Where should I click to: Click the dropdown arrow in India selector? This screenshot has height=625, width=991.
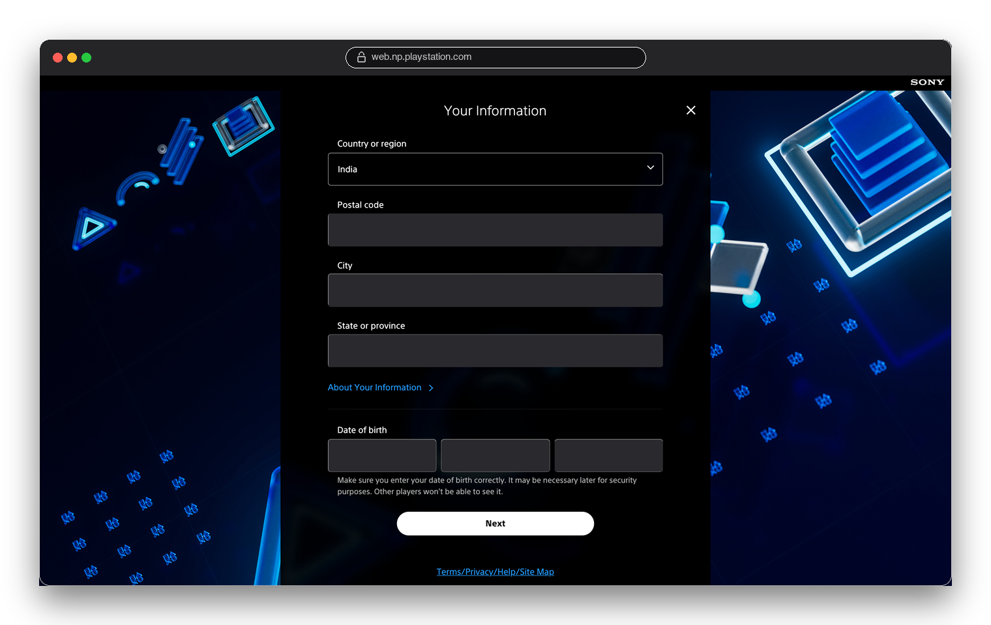pos(650,168)
